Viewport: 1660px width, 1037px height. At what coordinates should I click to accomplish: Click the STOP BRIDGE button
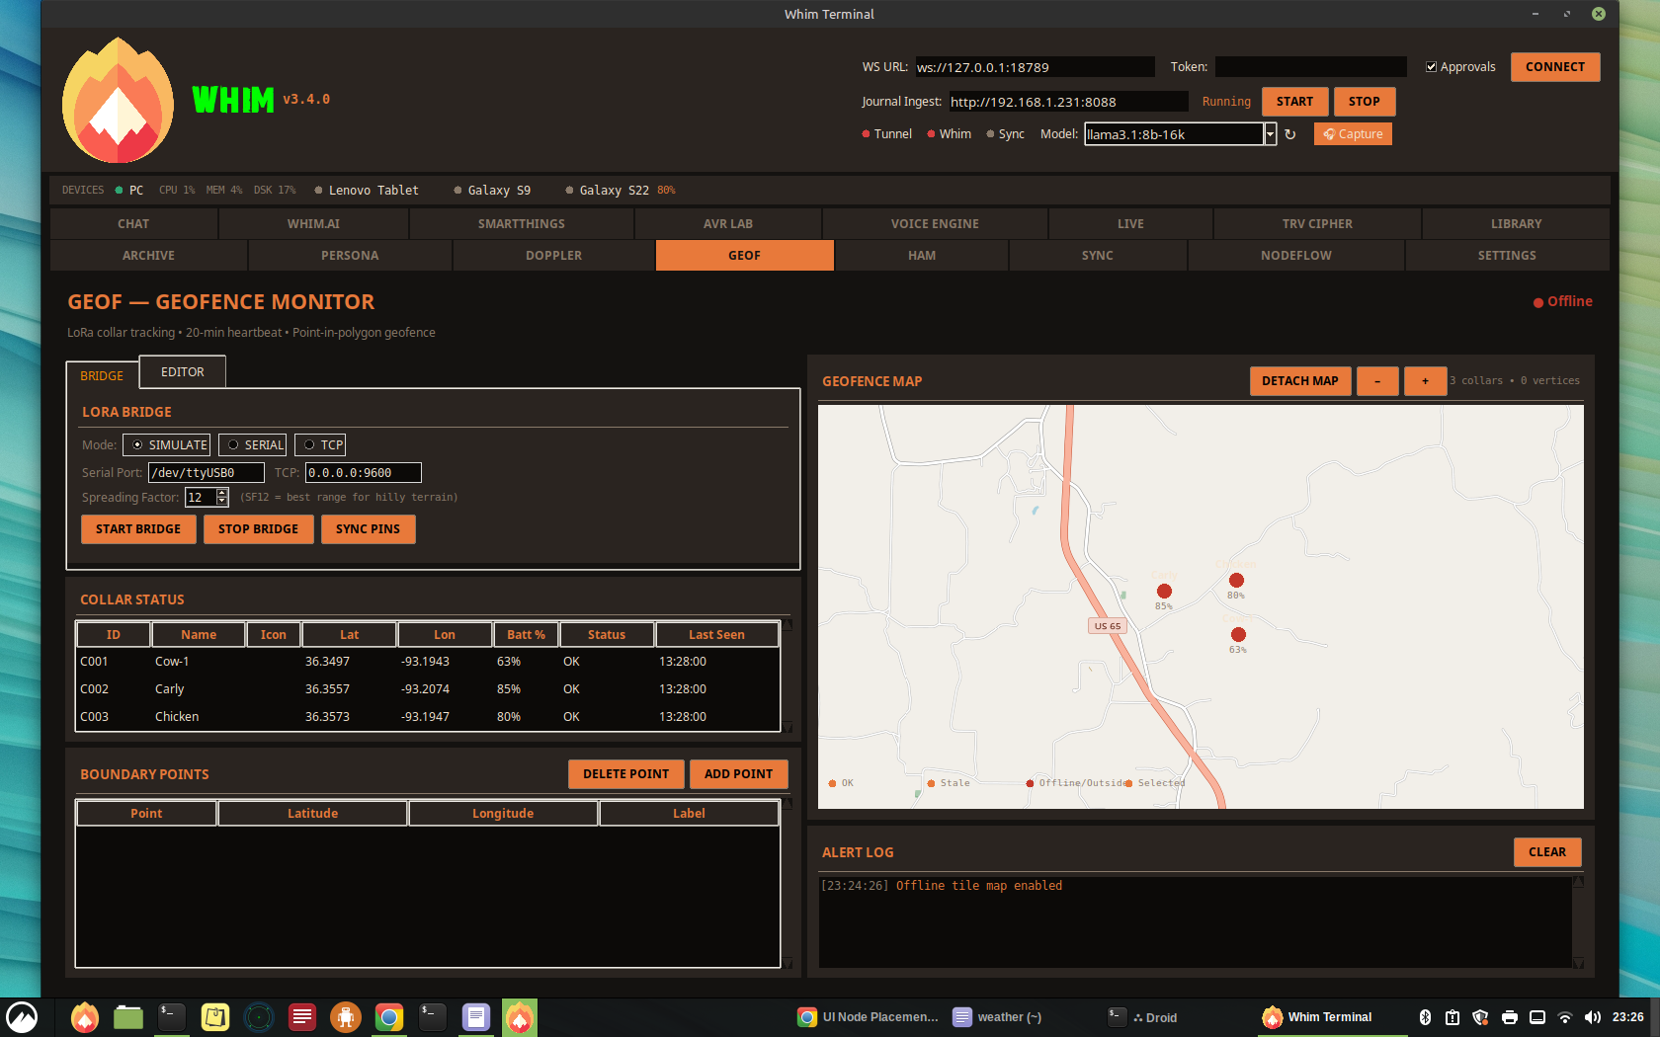pos(258,529)
